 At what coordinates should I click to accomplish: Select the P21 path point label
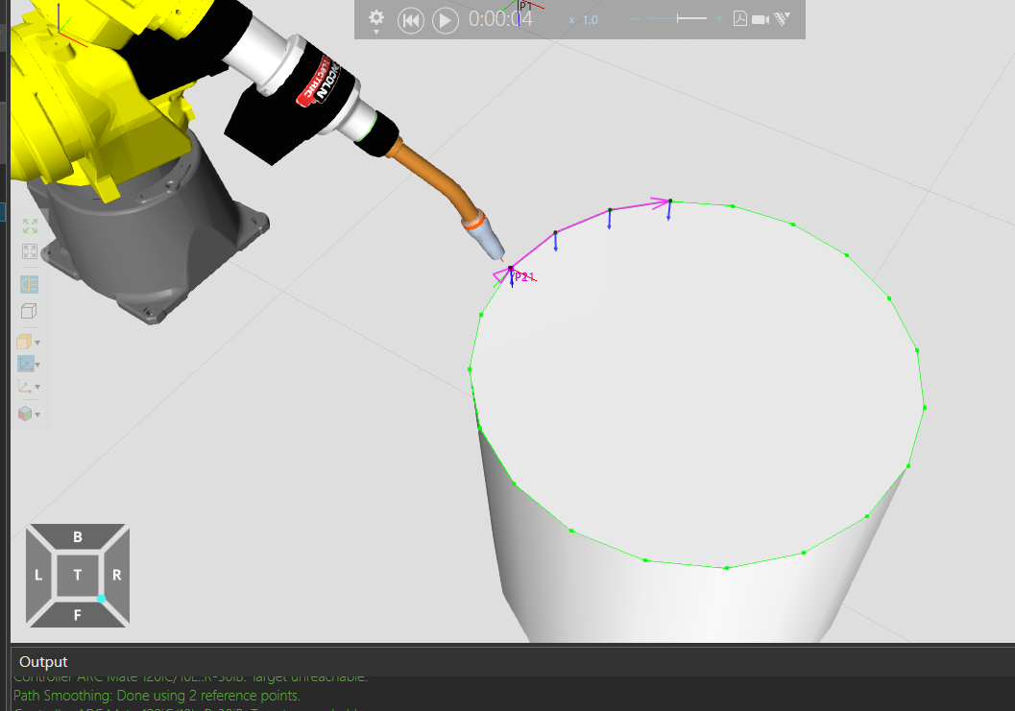click(524, 277)
